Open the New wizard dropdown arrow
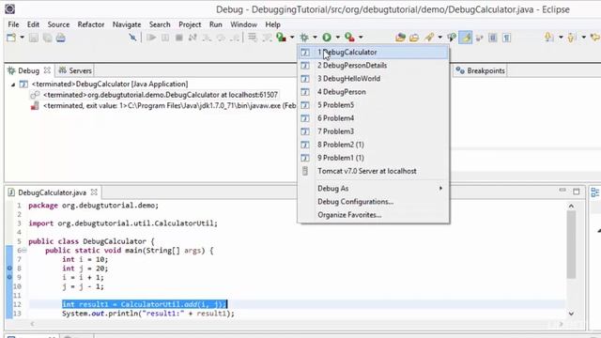 [x=22, y=38]
